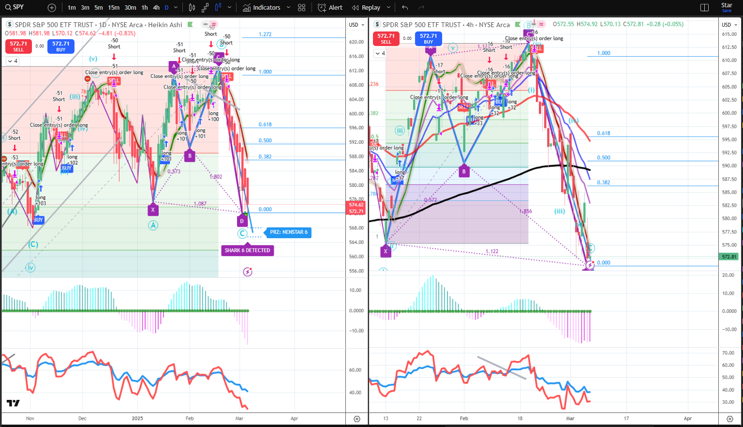Image resolution: width=743 pixels, height=427 pixels.
Task: Open time axis settings gear on daily chart
Action: (357, 419)
